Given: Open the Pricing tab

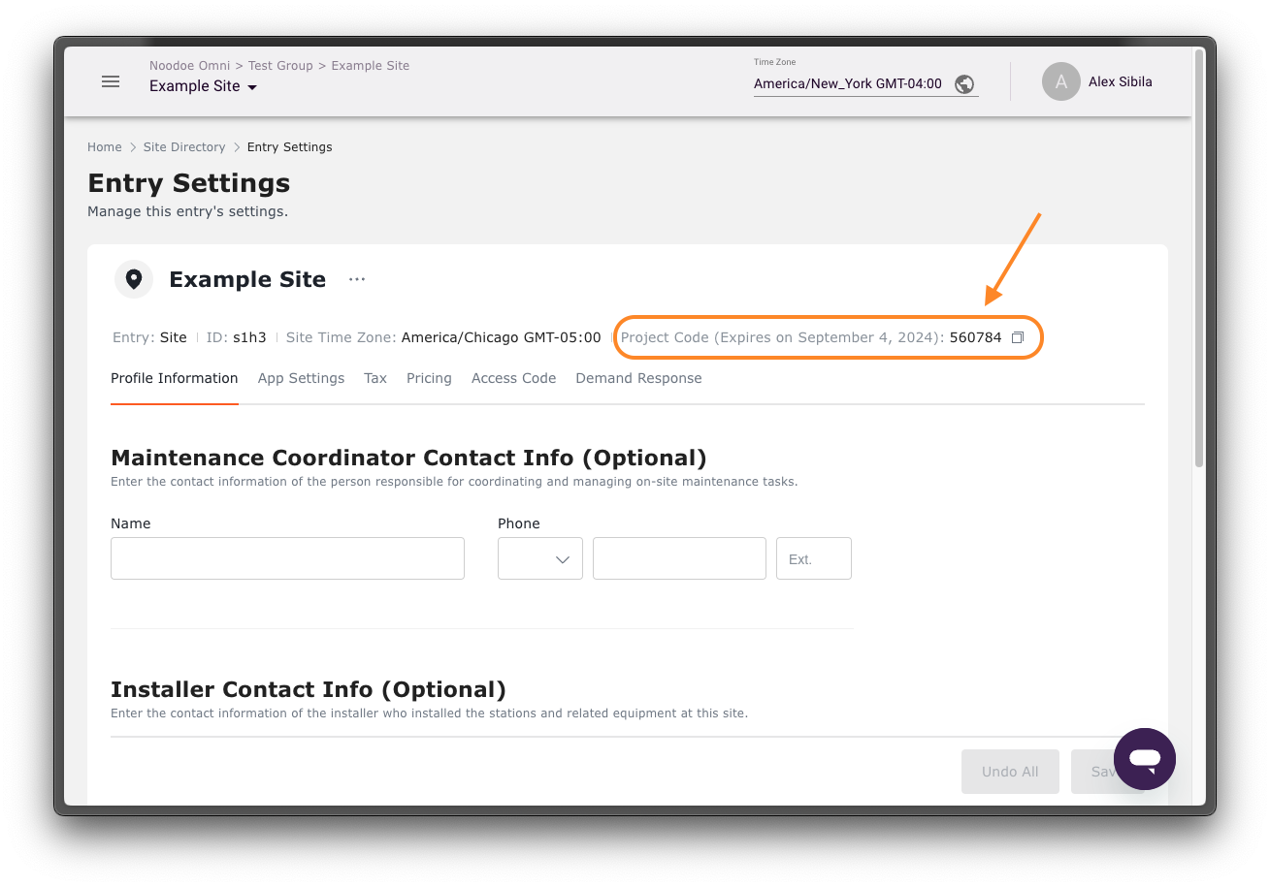Looking at the screenshot, I should (x=429, y=378).
